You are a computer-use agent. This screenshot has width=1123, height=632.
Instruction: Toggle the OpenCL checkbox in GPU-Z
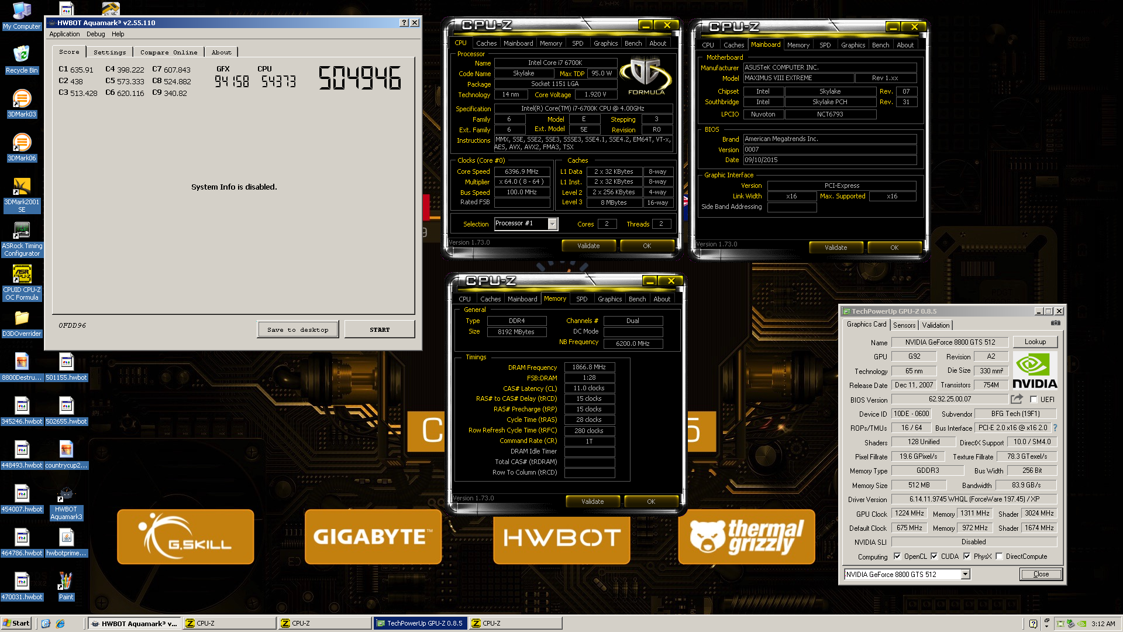(897, 557)
